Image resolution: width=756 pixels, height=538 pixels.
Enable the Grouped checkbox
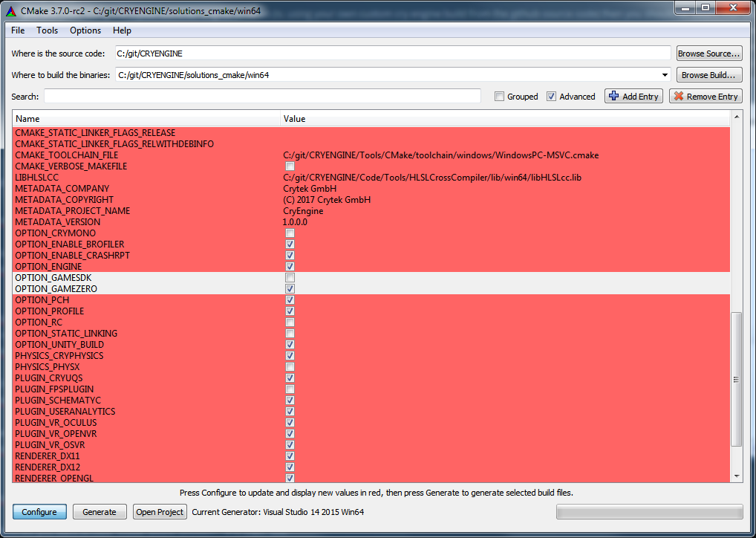[500, 97]
